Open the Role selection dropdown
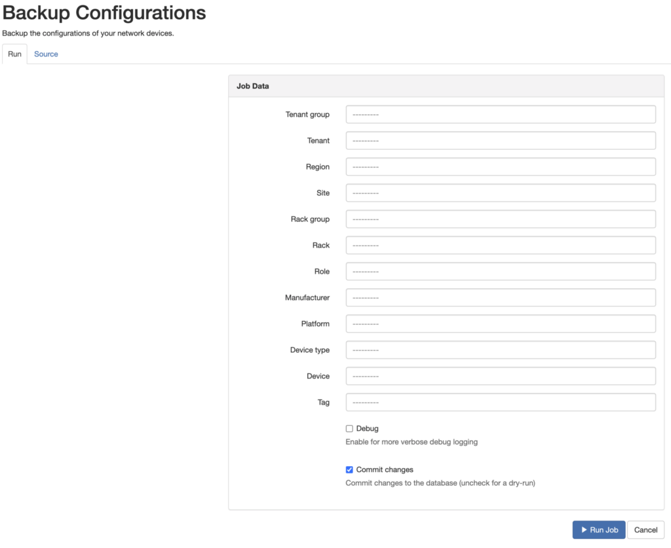The image size is (671, 548). (500, 271)
